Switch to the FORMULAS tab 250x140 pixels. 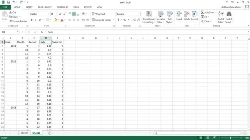coord(62,7)
